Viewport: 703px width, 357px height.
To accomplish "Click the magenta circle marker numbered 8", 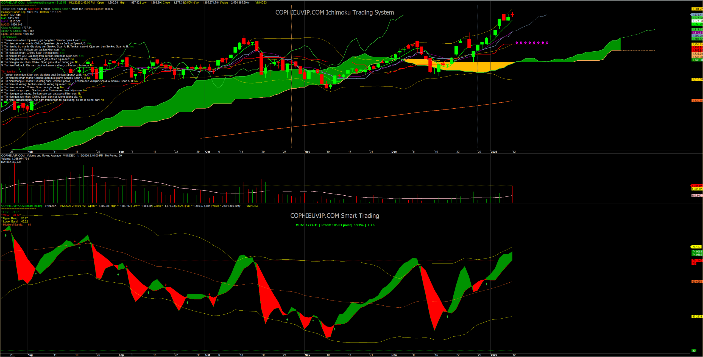I will click(547, 43).
